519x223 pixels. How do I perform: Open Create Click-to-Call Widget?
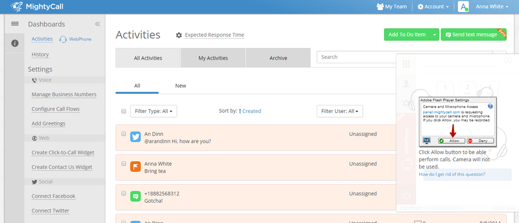63,153
